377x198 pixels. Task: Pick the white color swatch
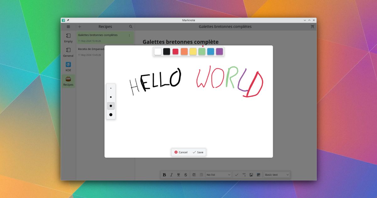(158, 52)
